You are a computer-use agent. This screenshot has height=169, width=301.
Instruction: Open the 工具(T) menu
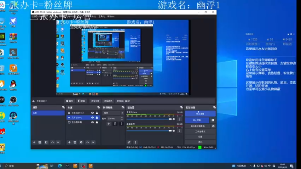tap(102, 17)
